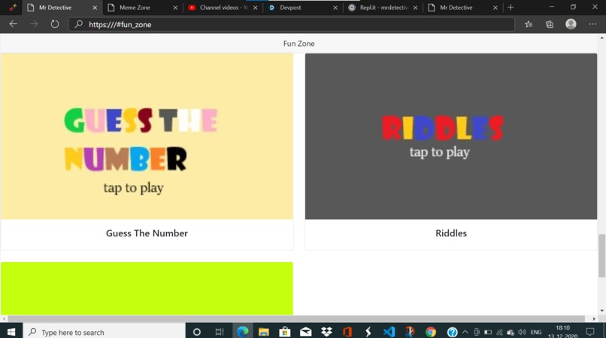606x338 pixels.
Task: Open the lime green game card
Action: coord(147,288)
